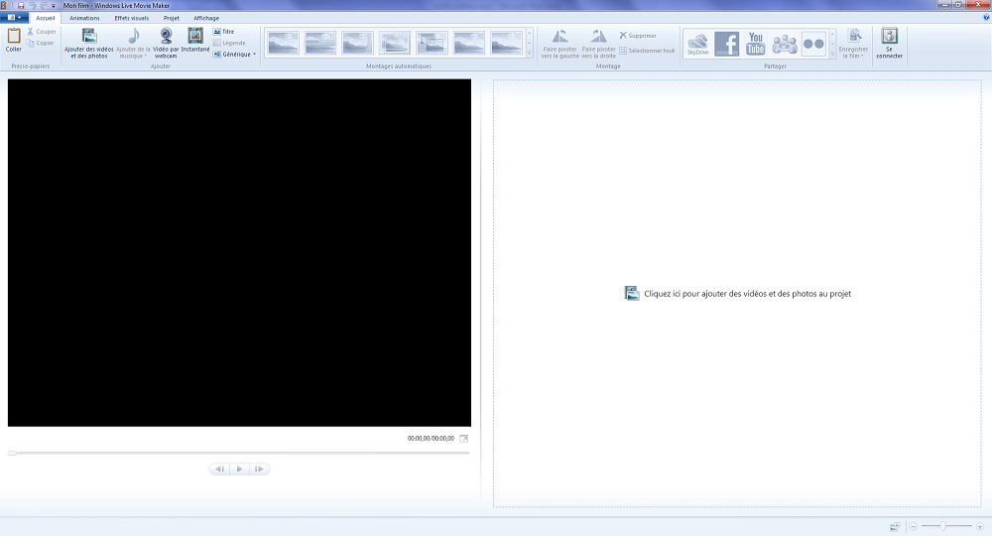Select the seventh automatic montage thumbnail
This screenshot has width=992, height=536.
(507, 43)
